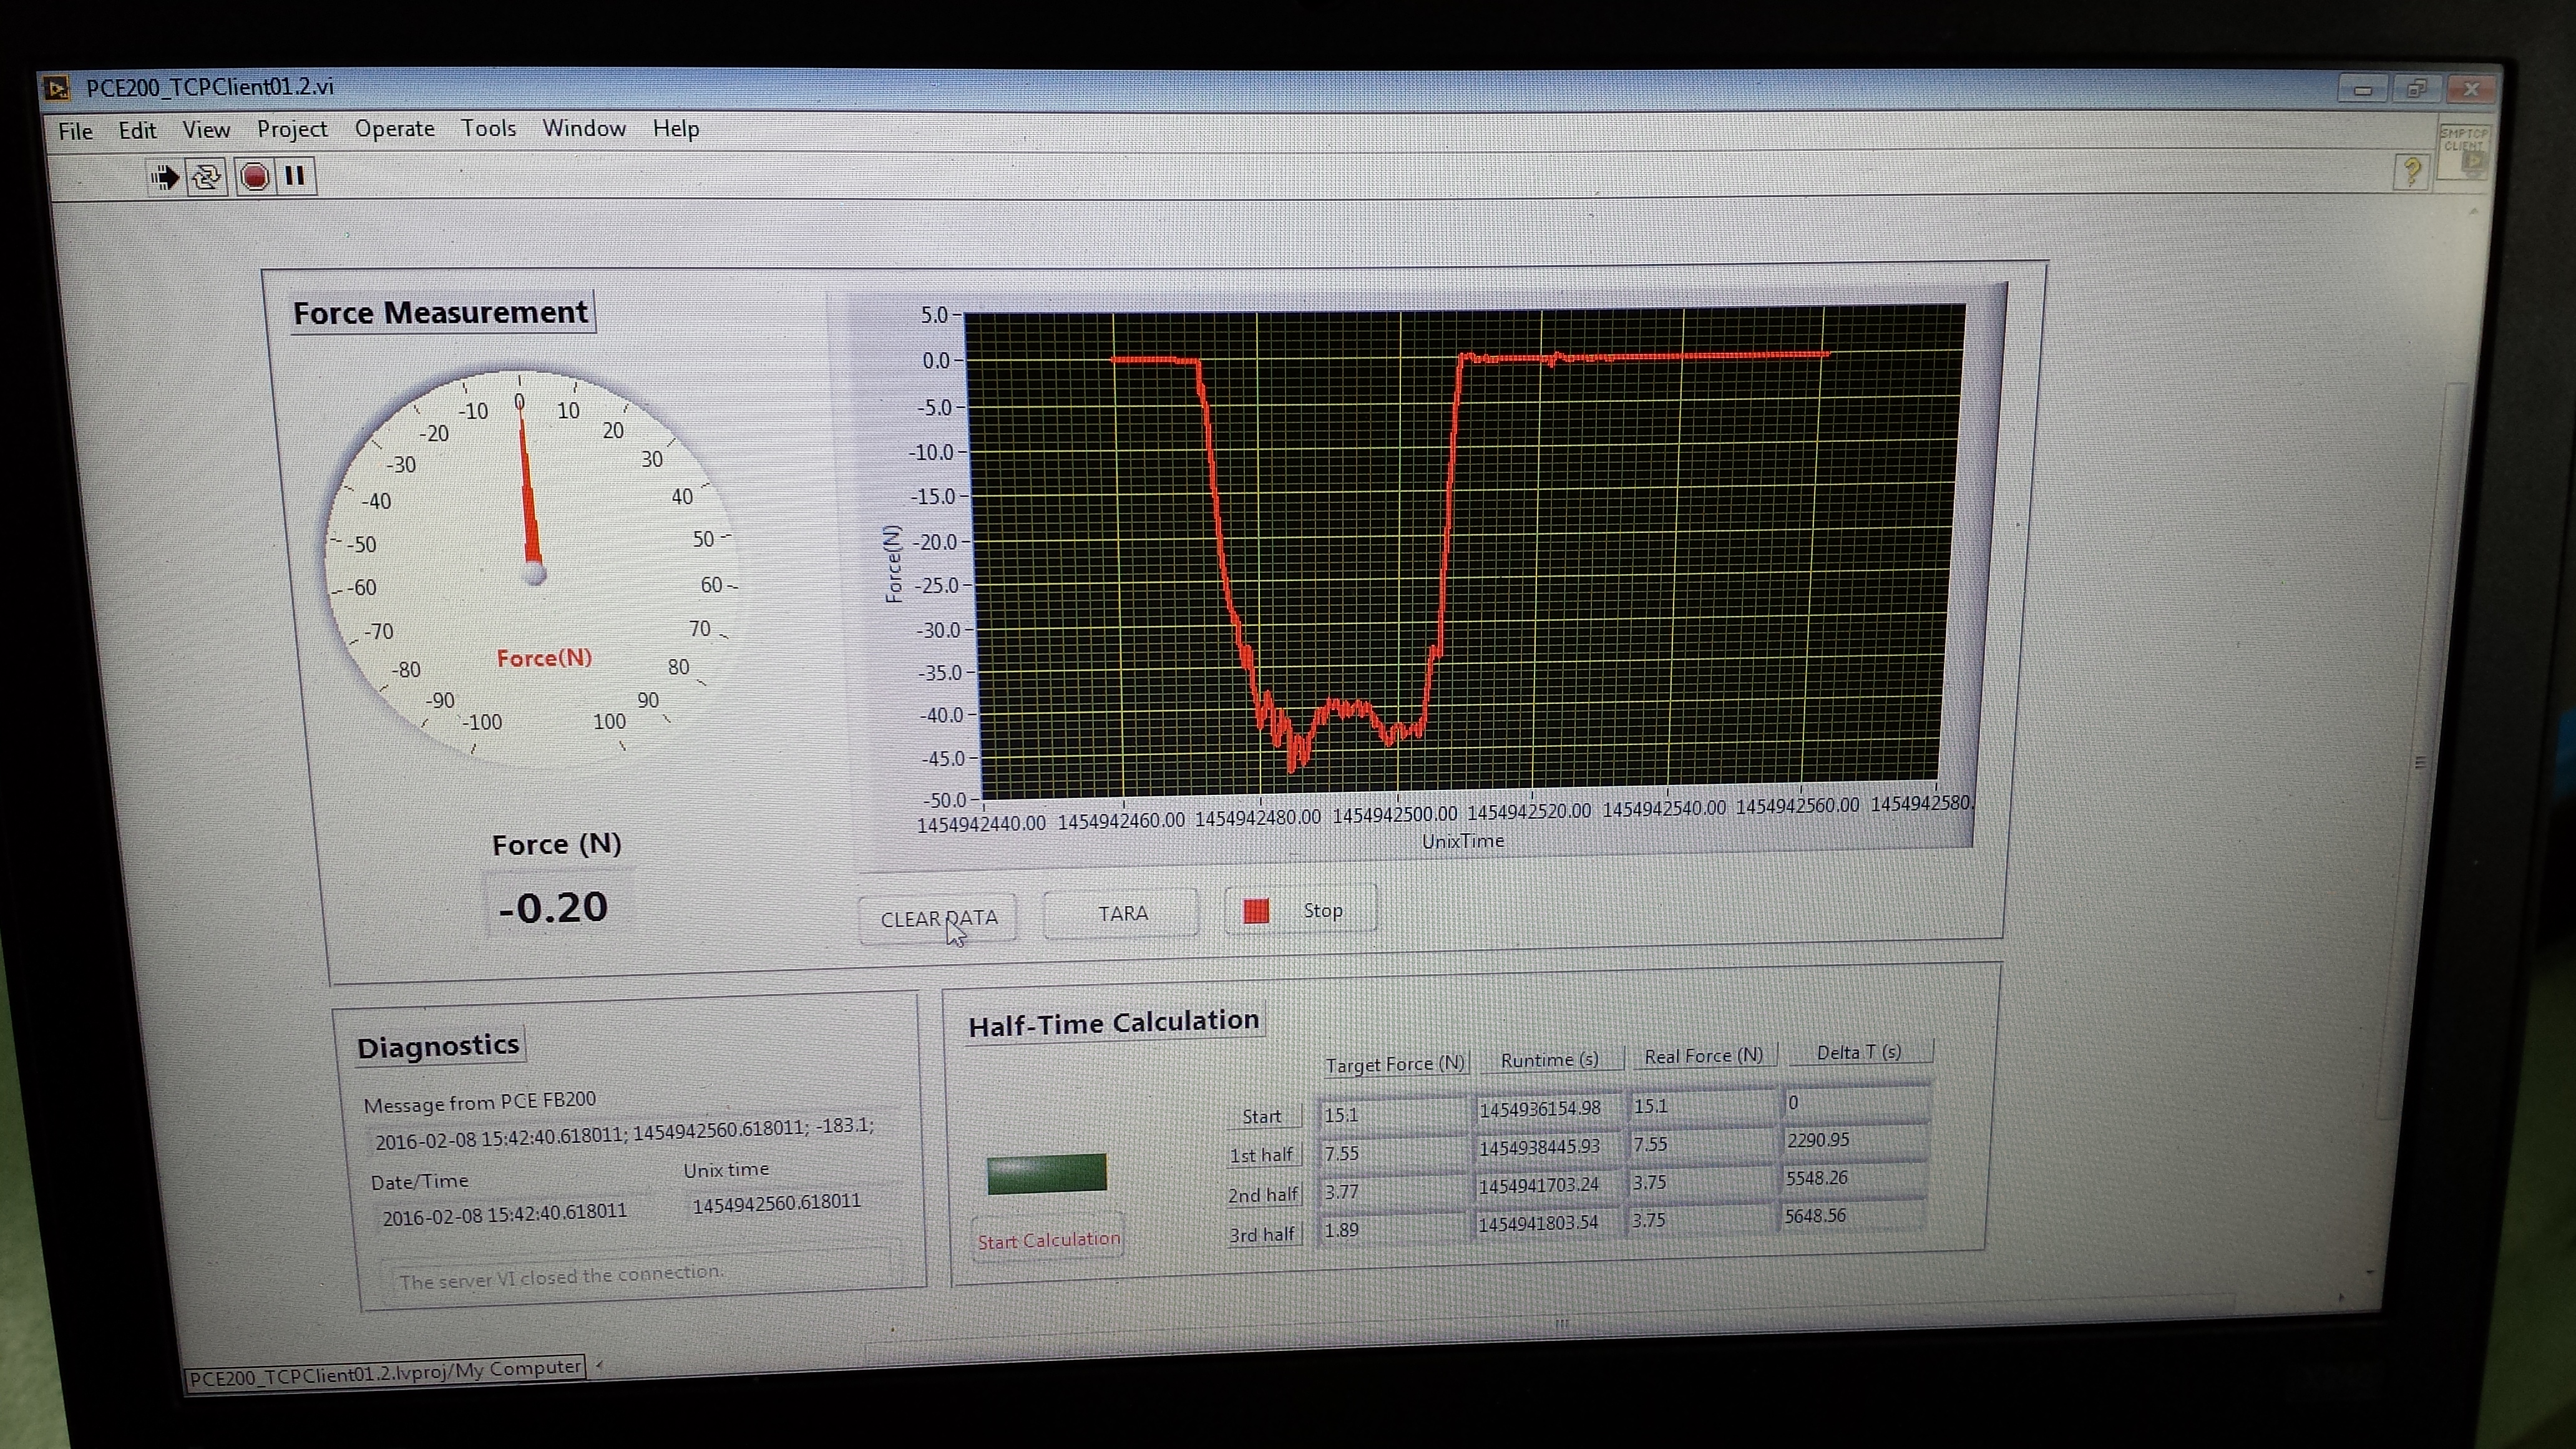The image size is (2576, 1449).
Task: Open the Tools menu
Action: coord(488,128)
